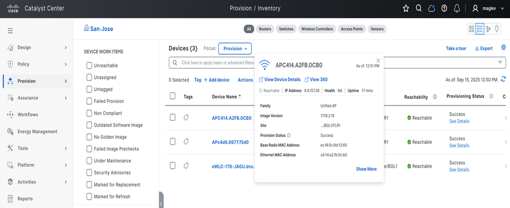
Task: Expand the Assurance menu chevron
Action: [x=66, y=98]
